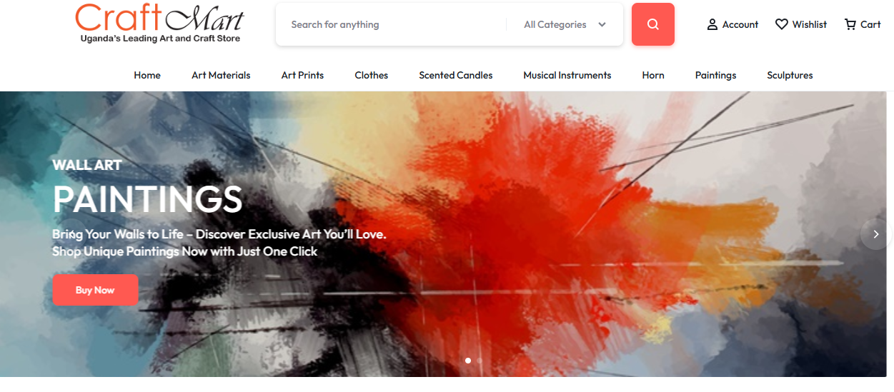Expand the All Categories dropdown
Image resolution: width=894 pixels, height=392 pixels.
565,24
